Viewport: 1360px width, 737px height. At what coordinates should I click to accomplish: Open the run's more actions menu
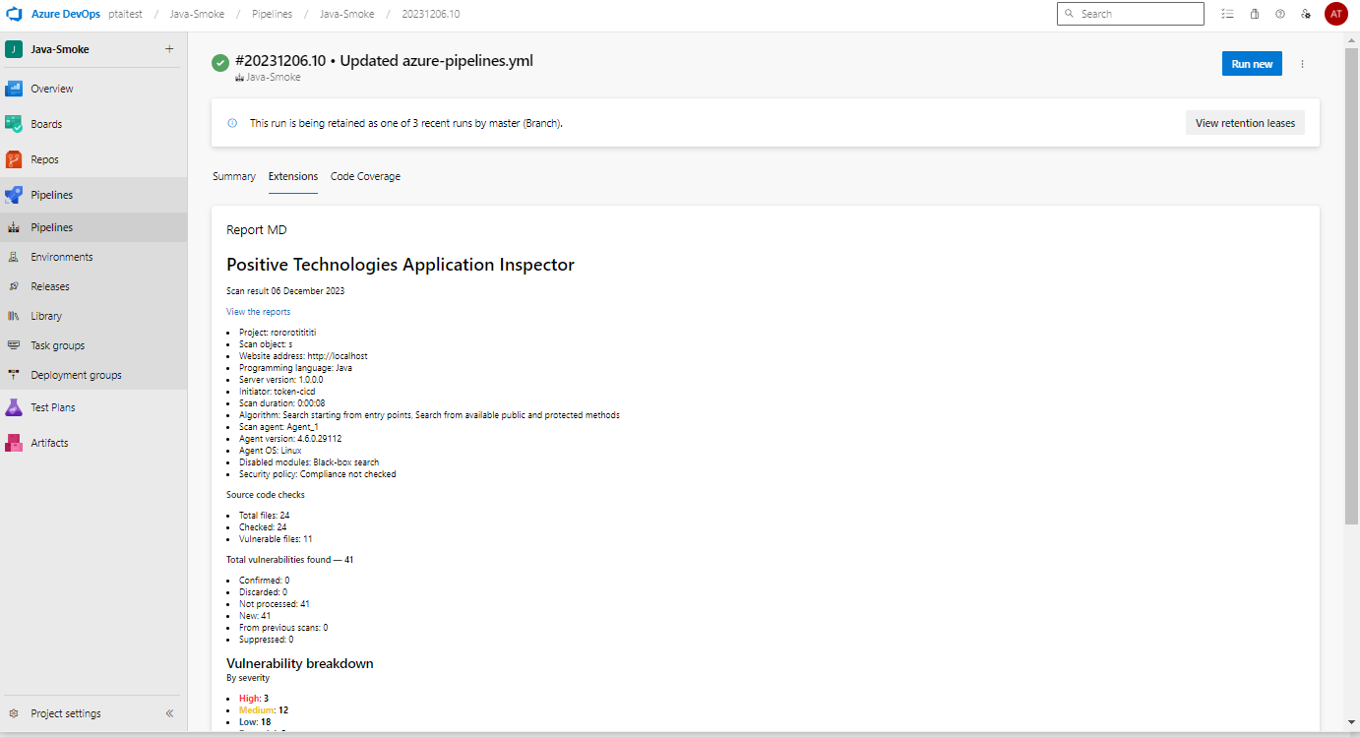pyautogui.click(x=1302, y=63)
